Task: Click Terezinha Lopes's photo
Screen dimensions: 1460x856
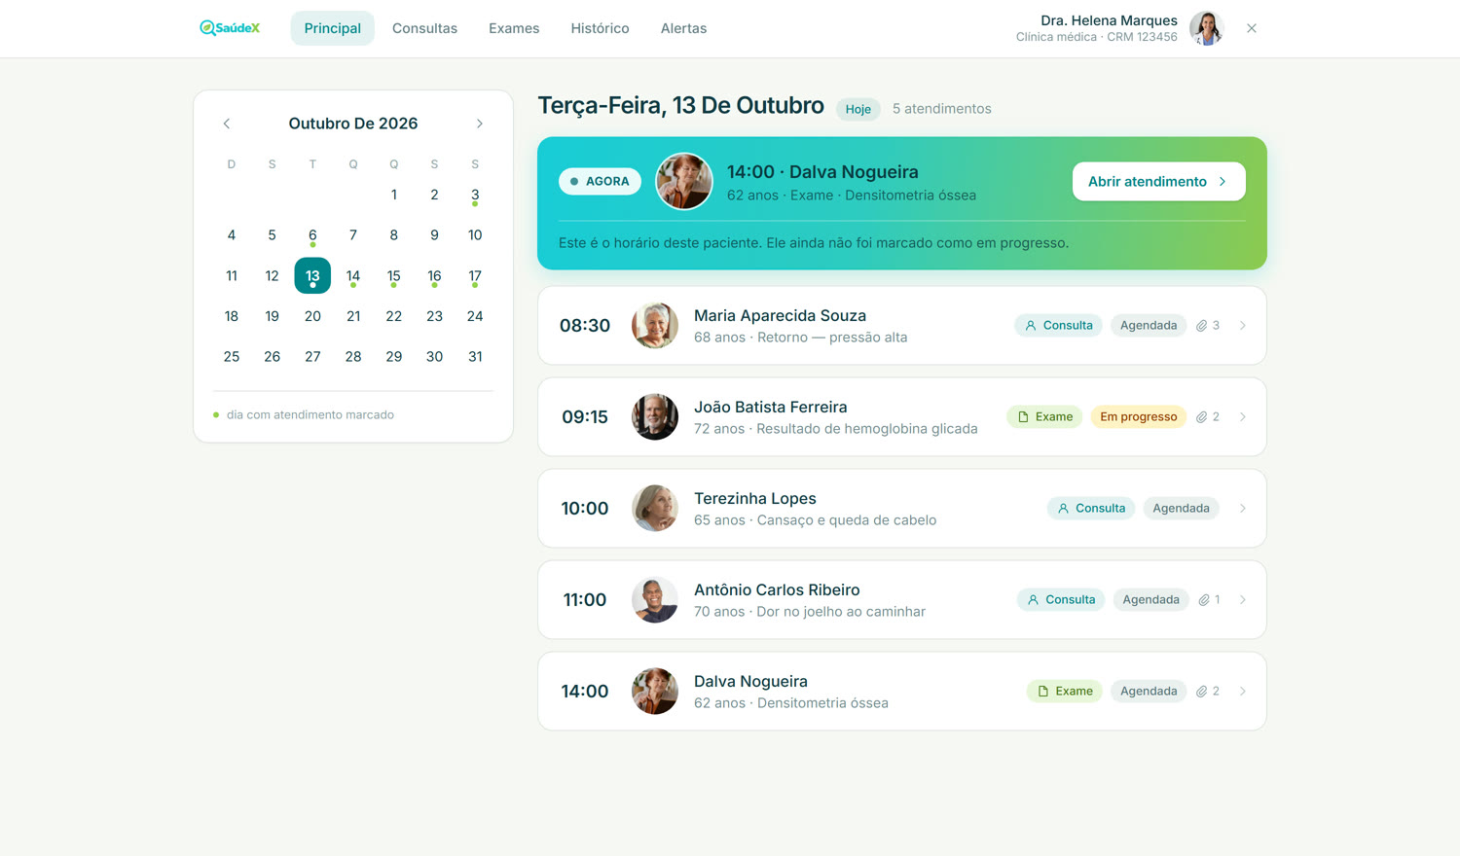Action: click(x=655, y=509)
